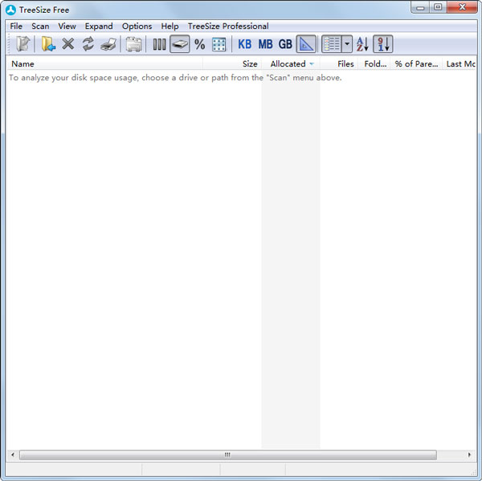Show sizes in GB
Viewport: 482px width, 481px height.
tap(285, 44)
